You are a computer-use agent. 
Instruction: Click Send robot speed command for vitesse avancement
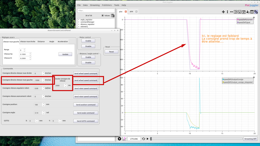click(86, 97)
